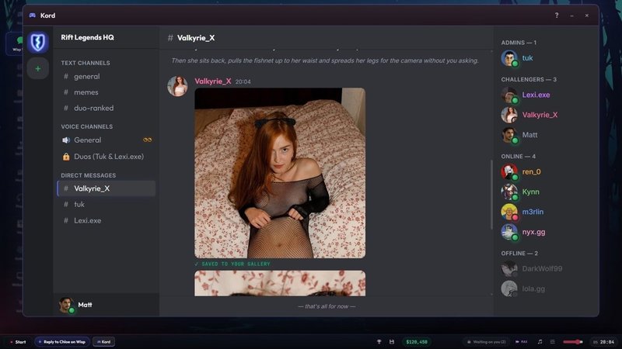Click lola.gg's offline avatar
Screen dimensions: 622x349
509,289
